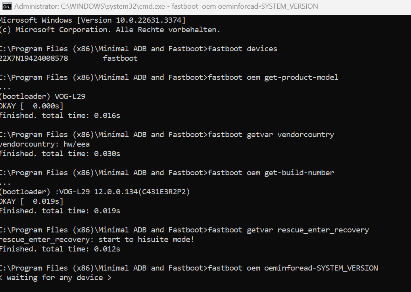This screenshot has height=292, width=411.
Task: Click the 'vendorcountry: hw/eea' output
Action: pos(44,144)
